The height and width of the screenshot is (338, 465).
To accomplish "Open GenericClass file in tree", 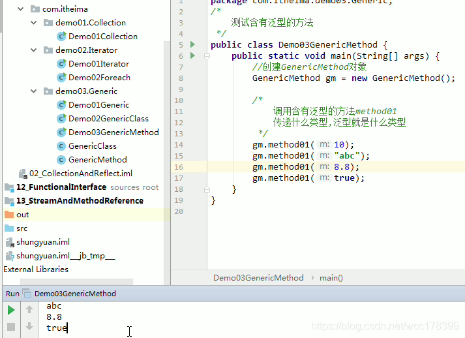I will click(93, 146).
